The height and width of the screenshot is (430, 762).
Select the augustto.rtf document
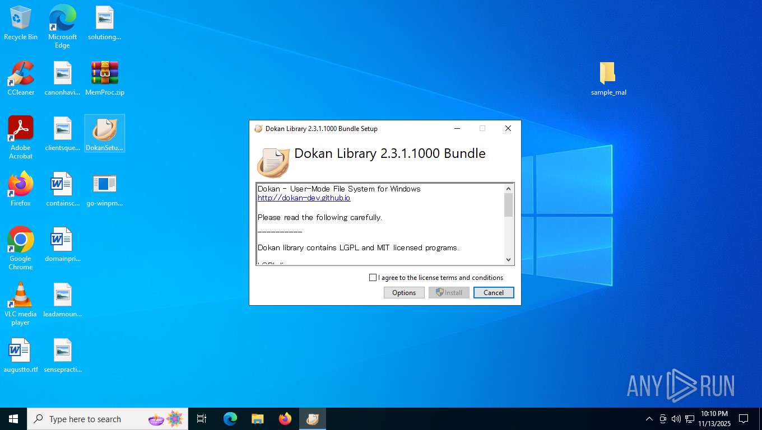[x=21, y=356]
